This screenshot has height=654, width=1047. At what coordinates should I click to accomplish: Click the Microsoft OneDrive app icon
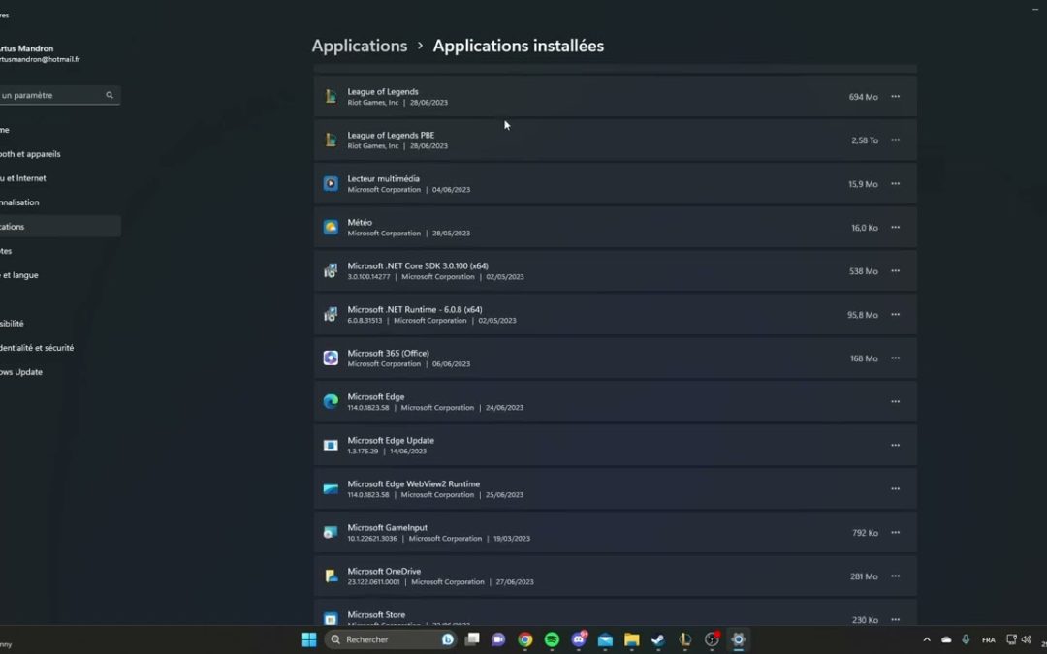click(331, 576)
